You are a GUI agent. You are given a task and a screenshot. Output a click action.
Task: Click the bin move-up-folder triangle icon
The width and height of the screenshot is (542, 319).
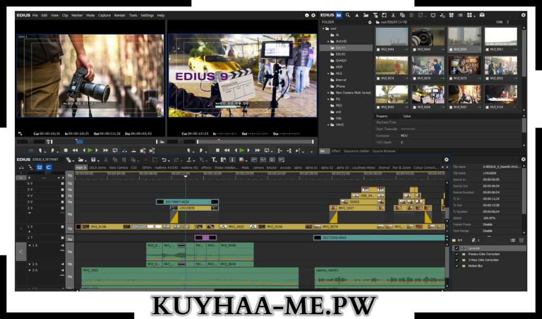[357, 15]
